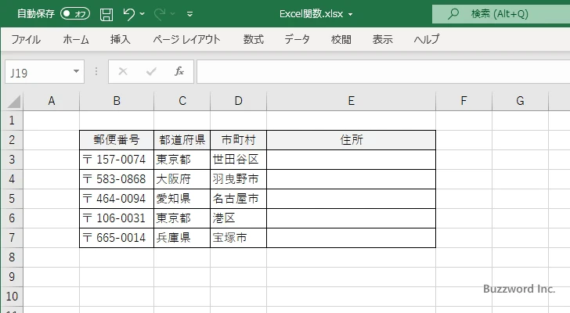Screen dimensions: 570x313
Task: Select cell with 〒 157-0074
Action: pos(117,160)
